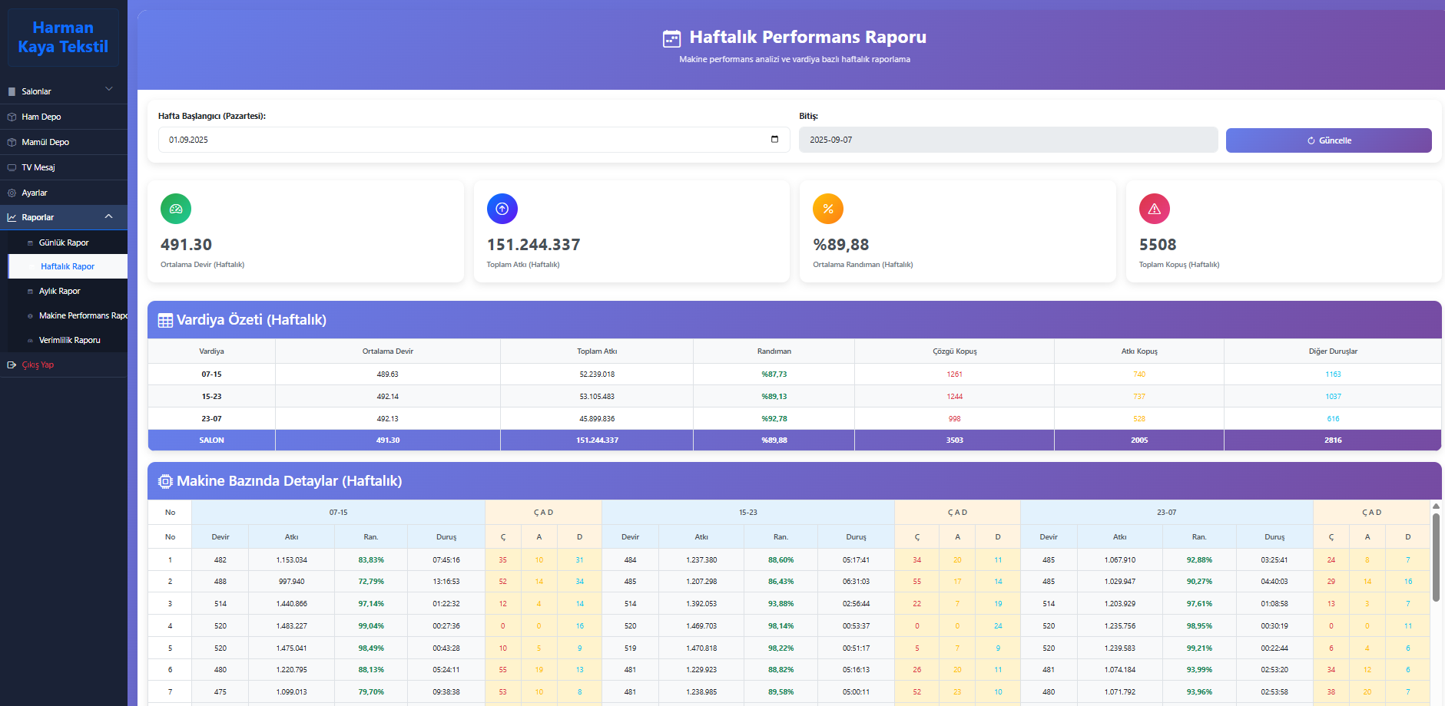This screenshot has width=1445, height=706.
Task: Click the Harman Kaya Tekstil logo
Action: point(64,37)
